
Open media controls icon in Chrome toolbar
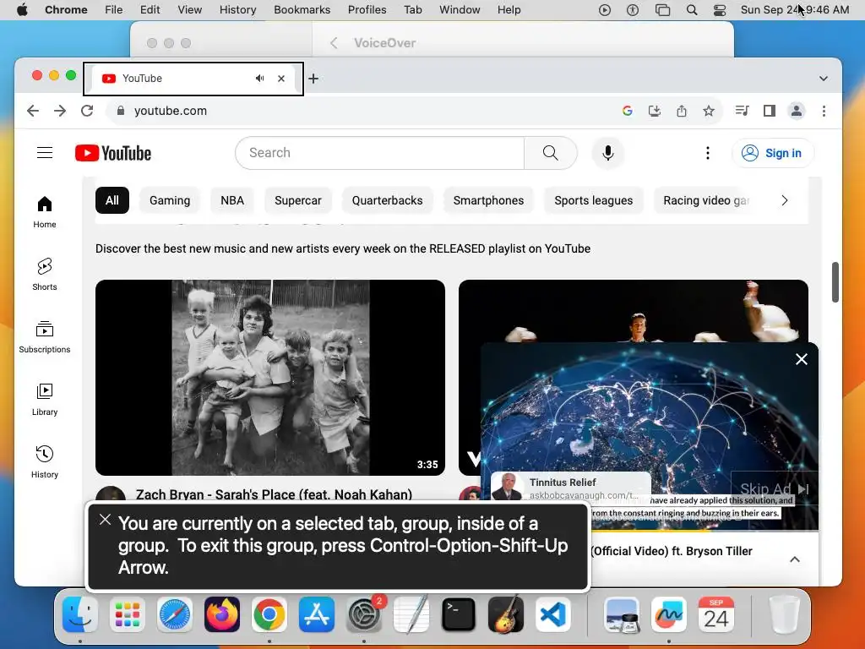[742, 111]
